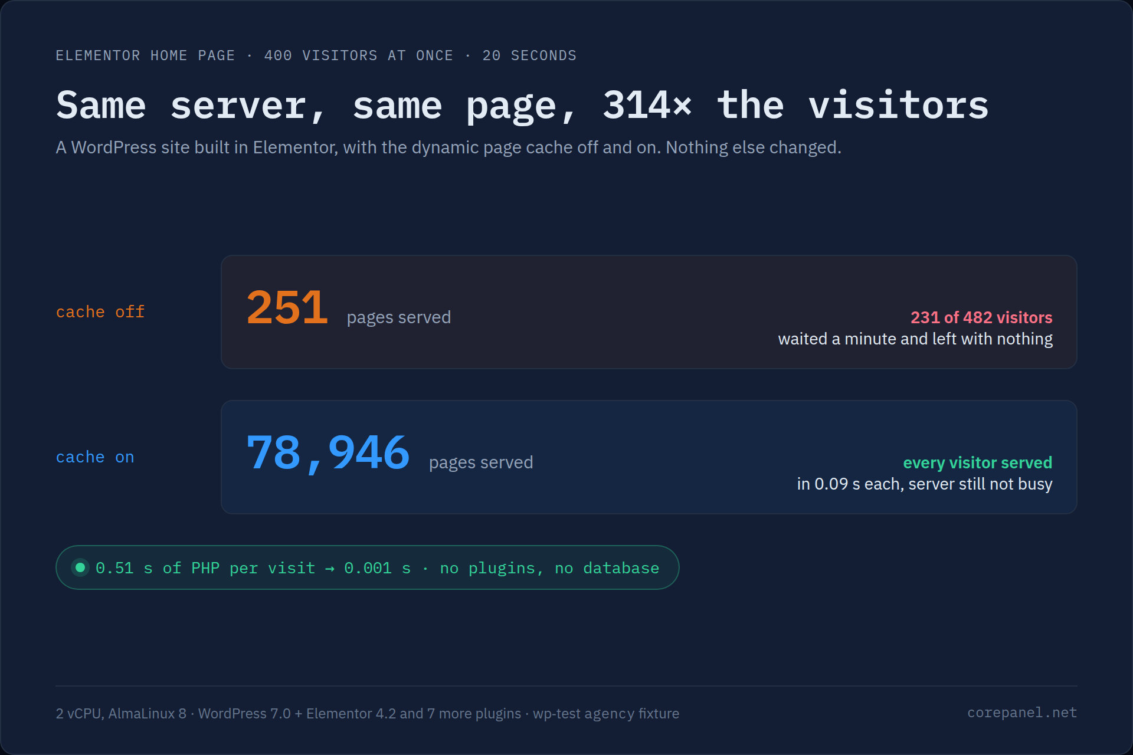
Task: Click 'waited a minute and left with nothing'
Action: click(x=915, y=339)
